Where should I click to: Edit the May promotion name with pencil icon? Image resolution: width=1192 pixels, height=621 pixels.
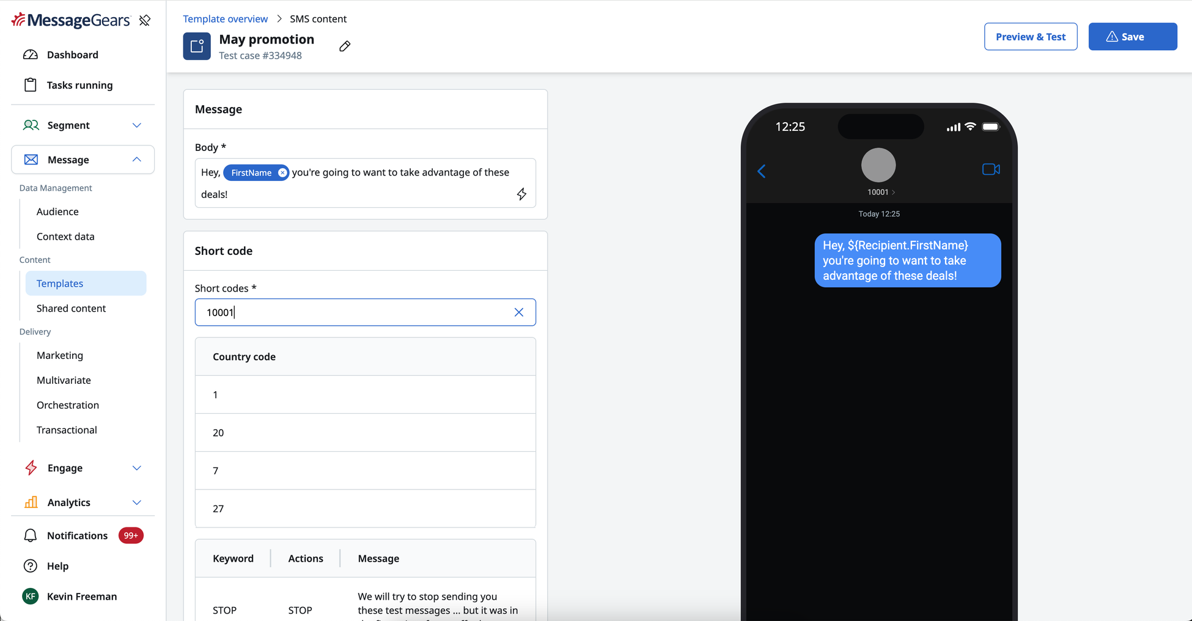345,46
